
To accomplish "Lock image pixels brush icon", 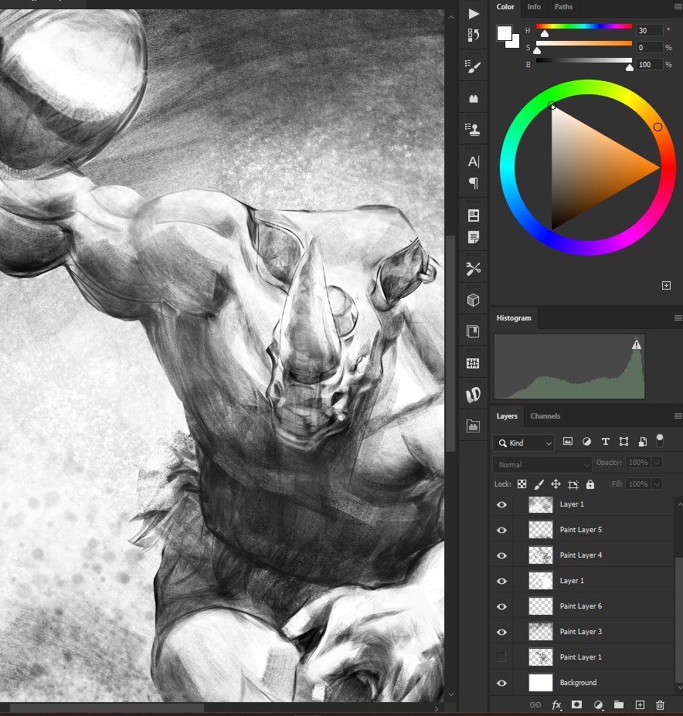I will click(x=539, y=484).
